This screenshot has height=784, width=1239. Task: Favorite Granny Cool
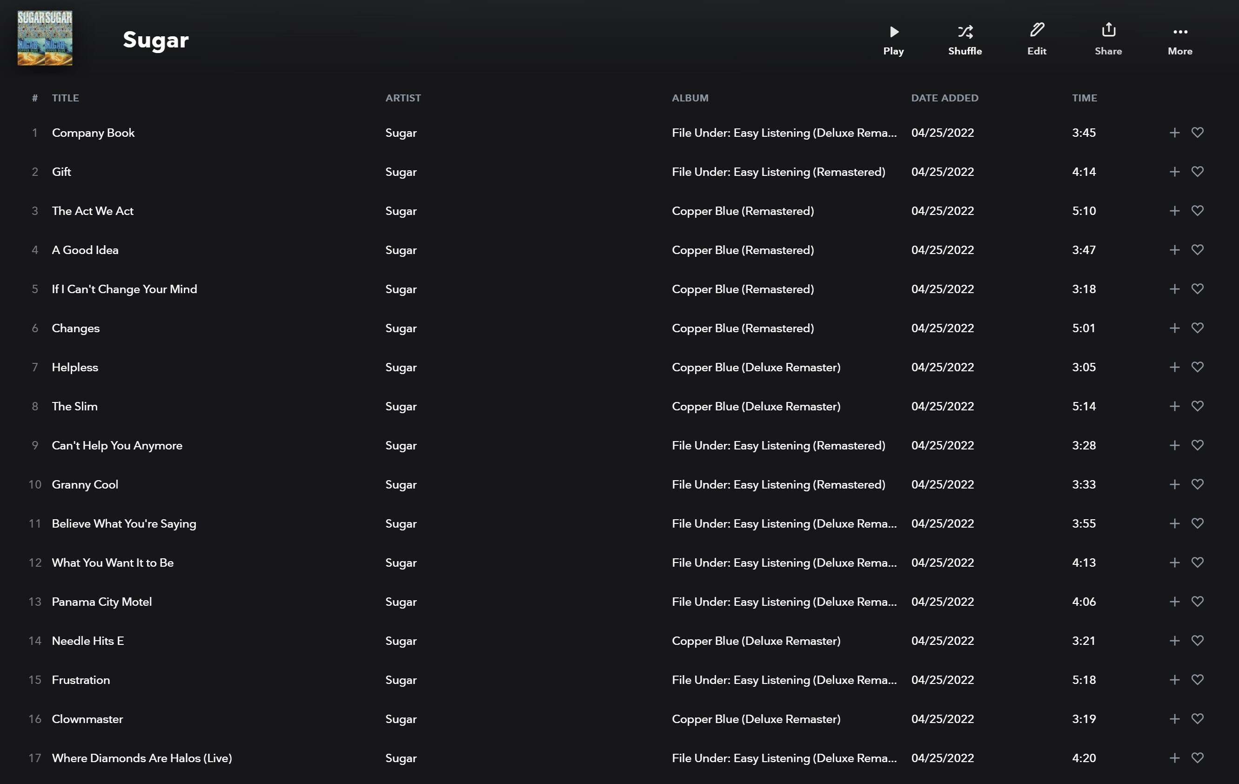pos(1197,485)
